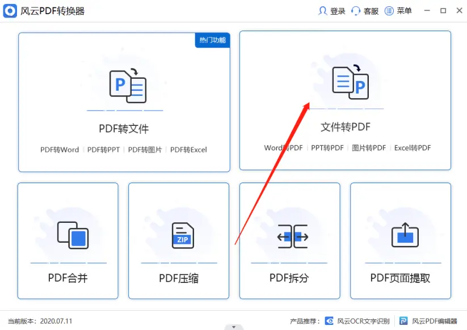This screenshot has height=330, width=467.
Task: Click the PDF转文件 title text
Action: [124, 129]
